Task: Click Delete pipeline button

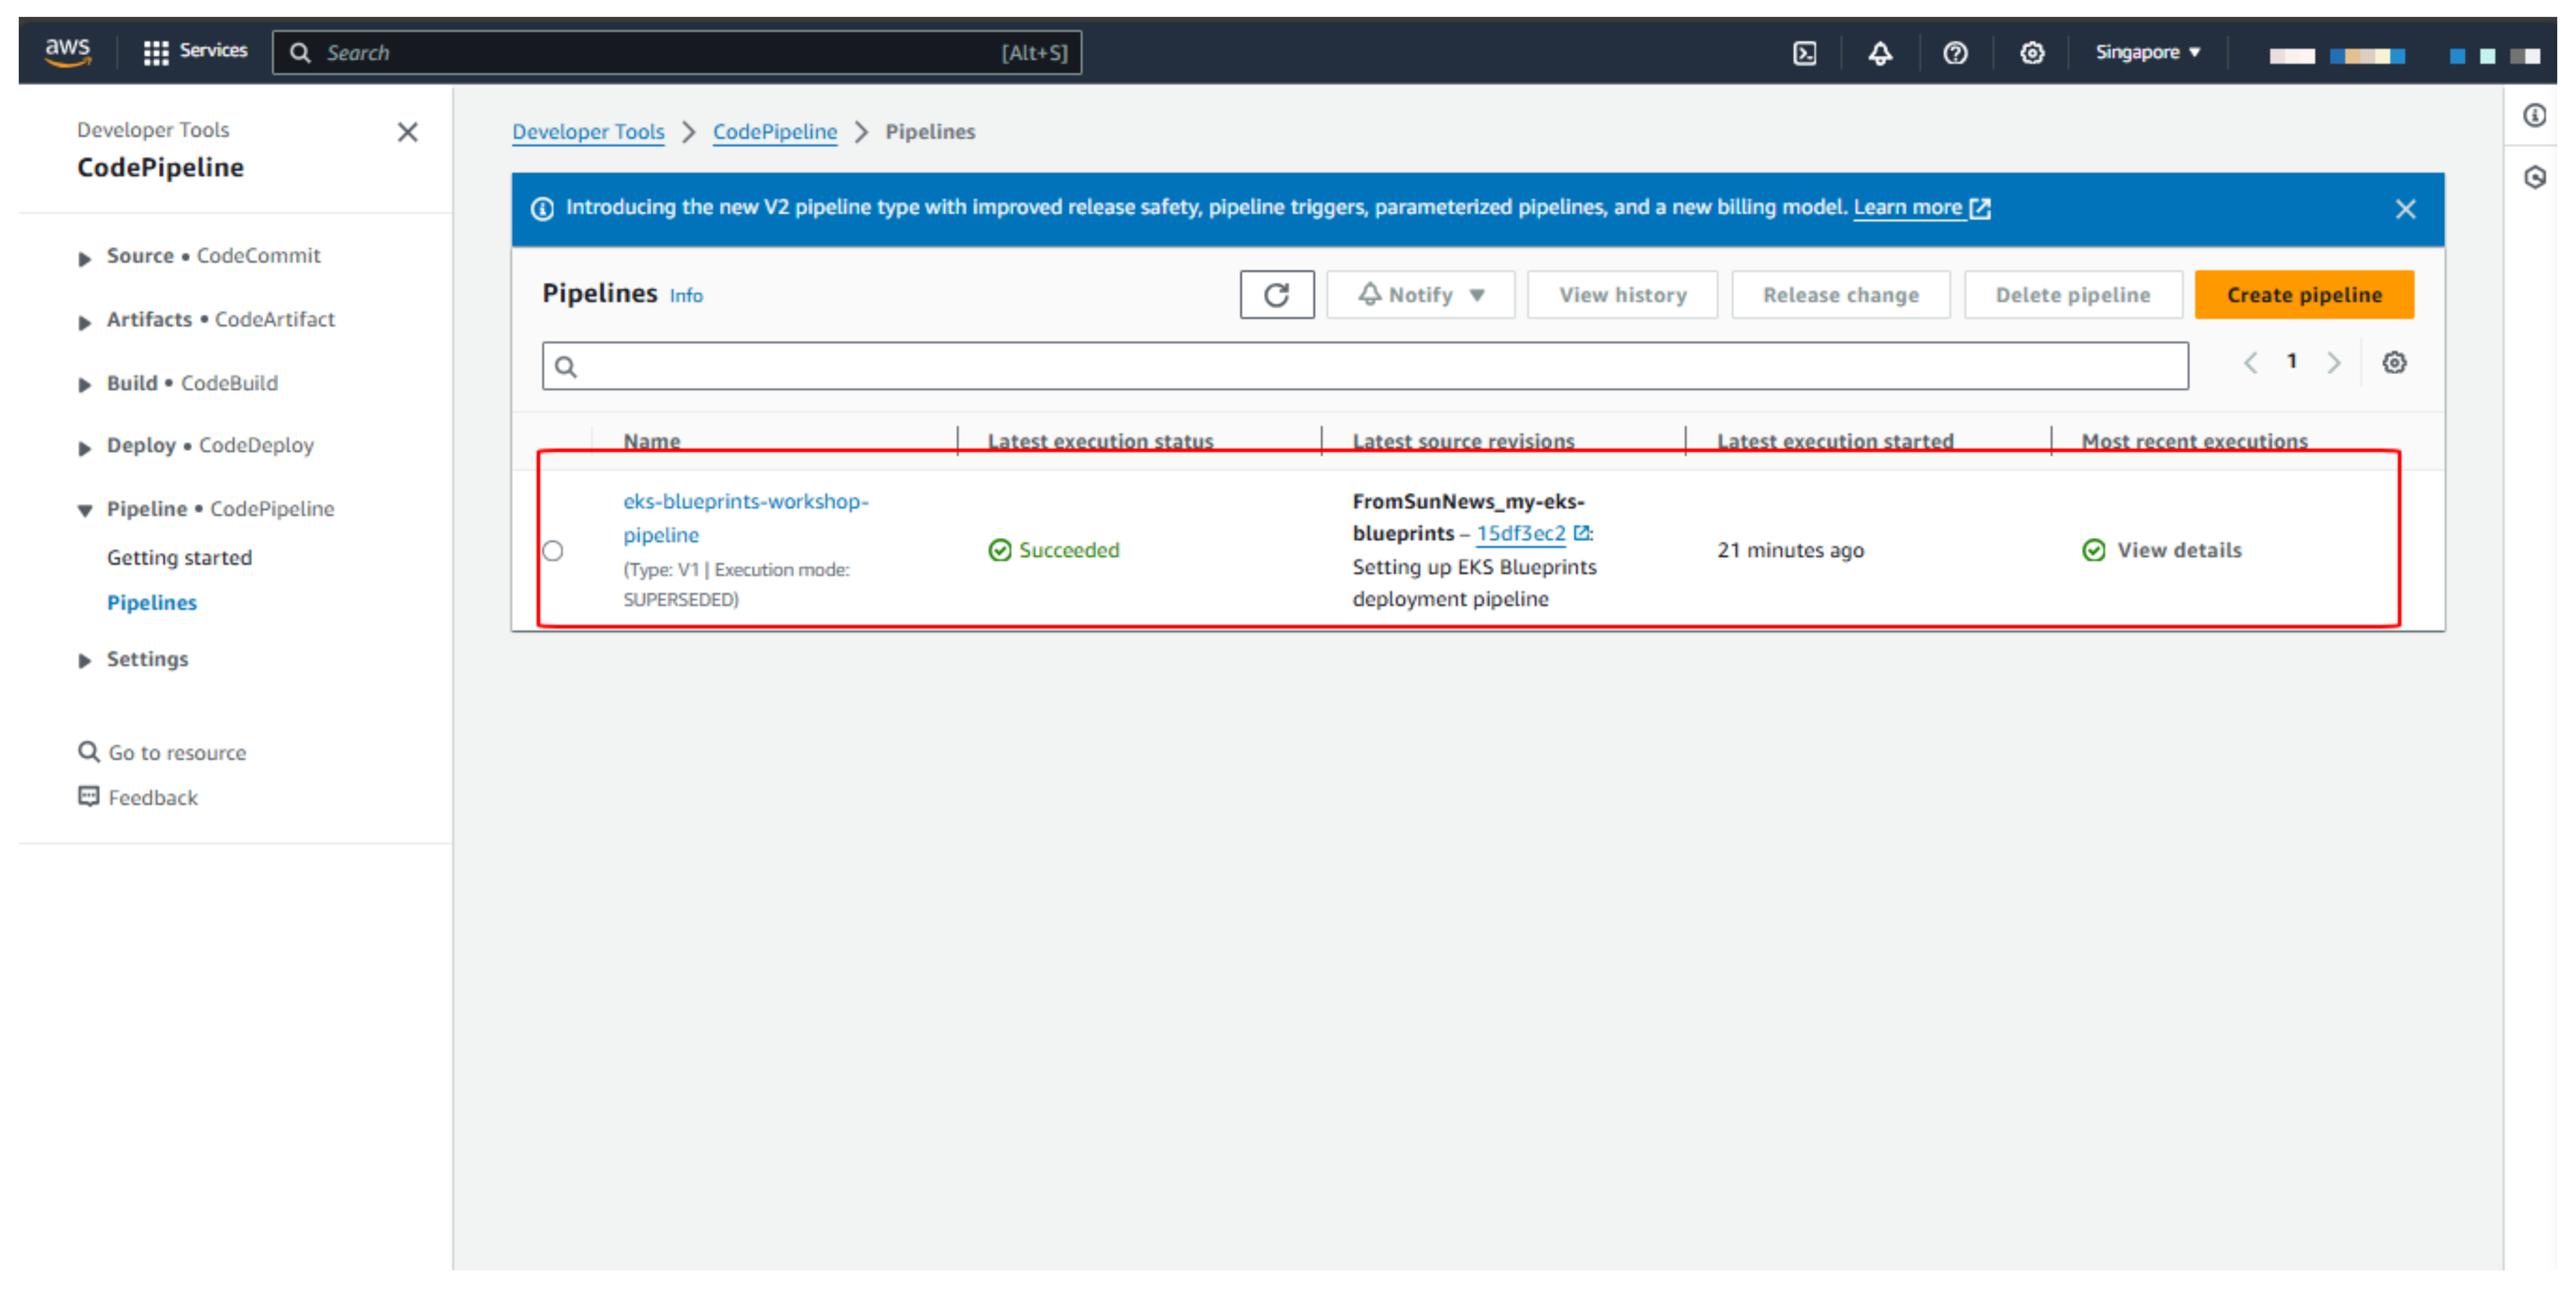Action: coord(2073,295)
